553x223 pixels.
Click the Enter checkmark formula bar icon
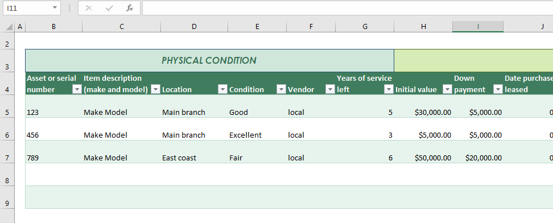click(x=109, y=8)
